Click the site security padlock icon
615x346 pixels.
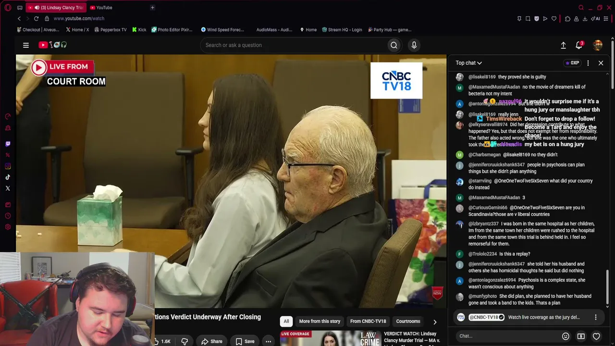(47, 18)
